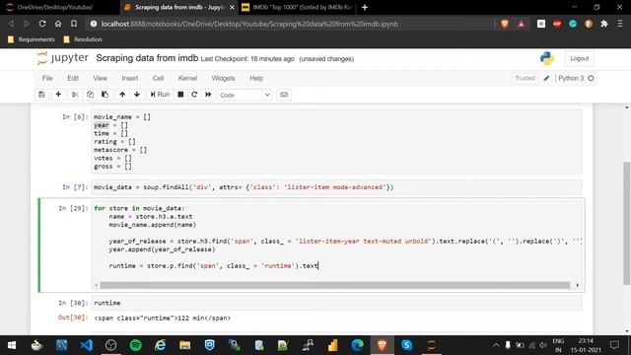Click the runtime span output text
This screenshot has width=631, height=355.
[162, 318]
